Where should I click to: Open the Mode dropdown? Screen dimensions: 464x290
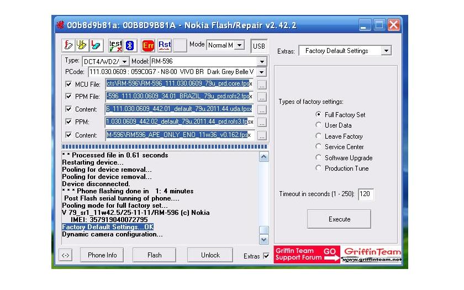click(x=240, y=45)
